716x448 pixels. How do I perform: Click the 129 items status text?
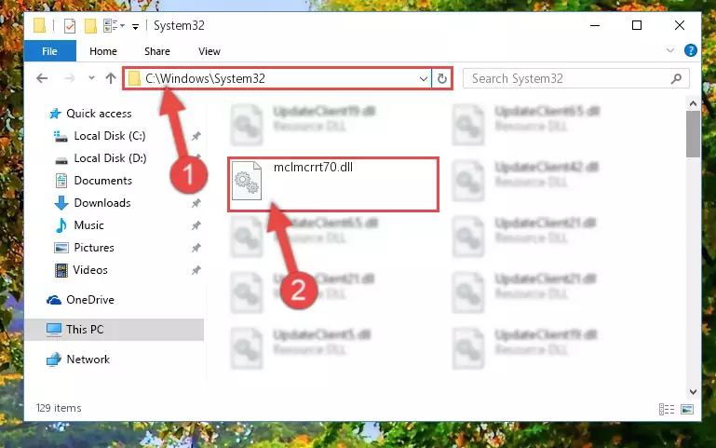coord(59,408)
